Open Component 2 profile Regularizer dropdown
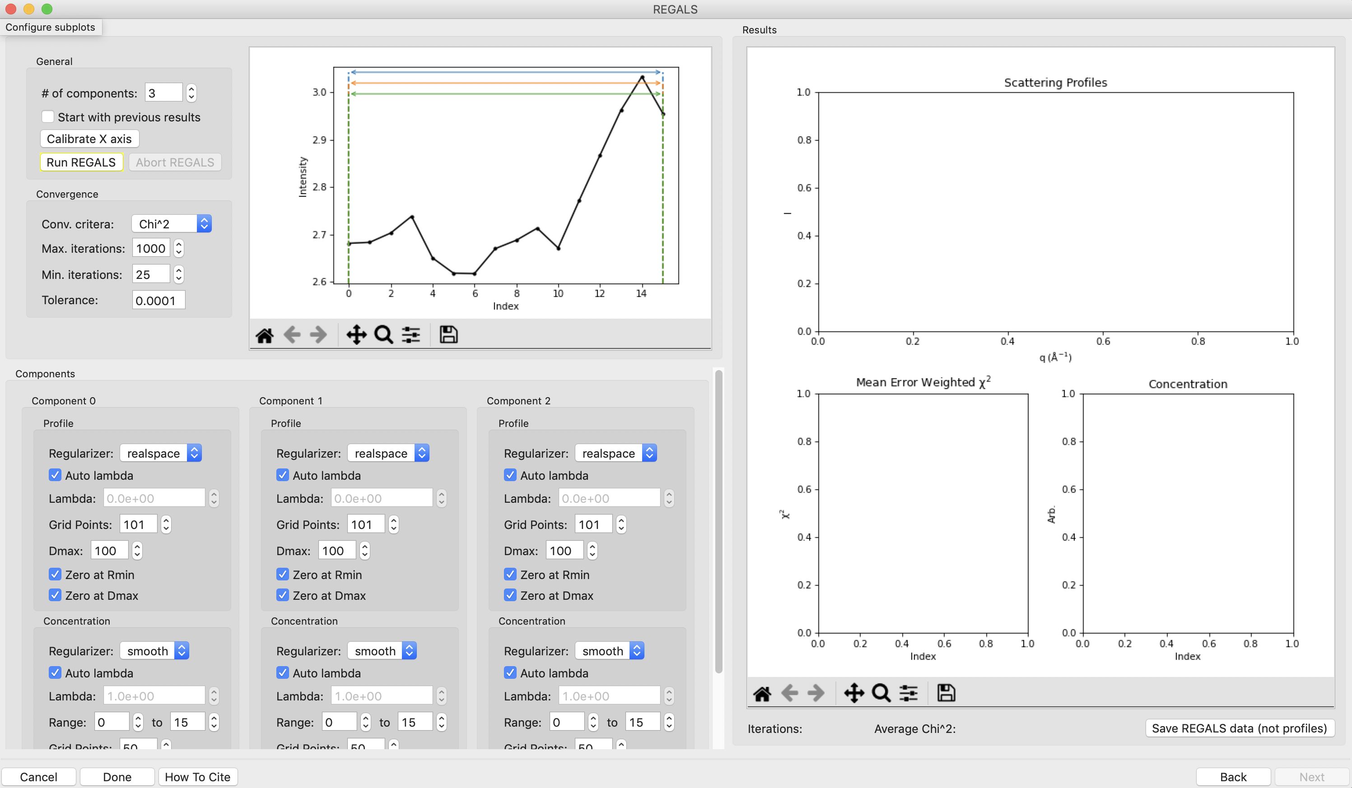The image size is (1352, 788). (616, 454)
